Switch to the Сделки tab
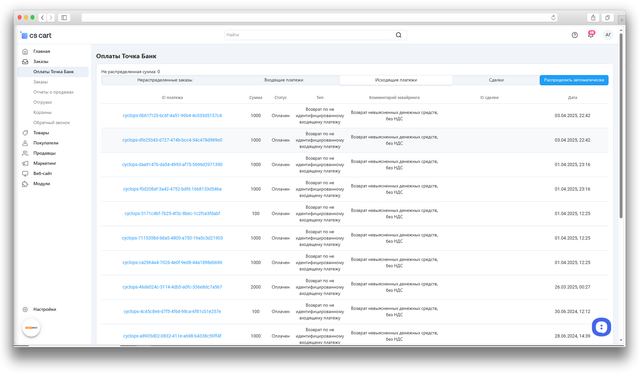The width and height of the screenshot is (641, 376). 496,80
